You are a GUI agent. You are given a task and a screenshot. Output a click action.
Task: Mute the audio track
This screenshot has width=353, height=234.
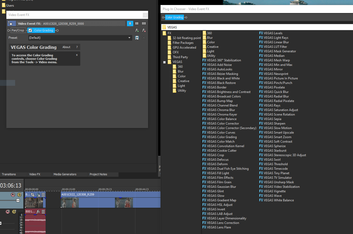(8, 212)
